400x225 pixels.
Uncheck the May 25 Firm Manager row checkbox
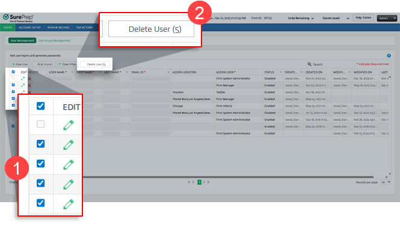tap(13, 98)
